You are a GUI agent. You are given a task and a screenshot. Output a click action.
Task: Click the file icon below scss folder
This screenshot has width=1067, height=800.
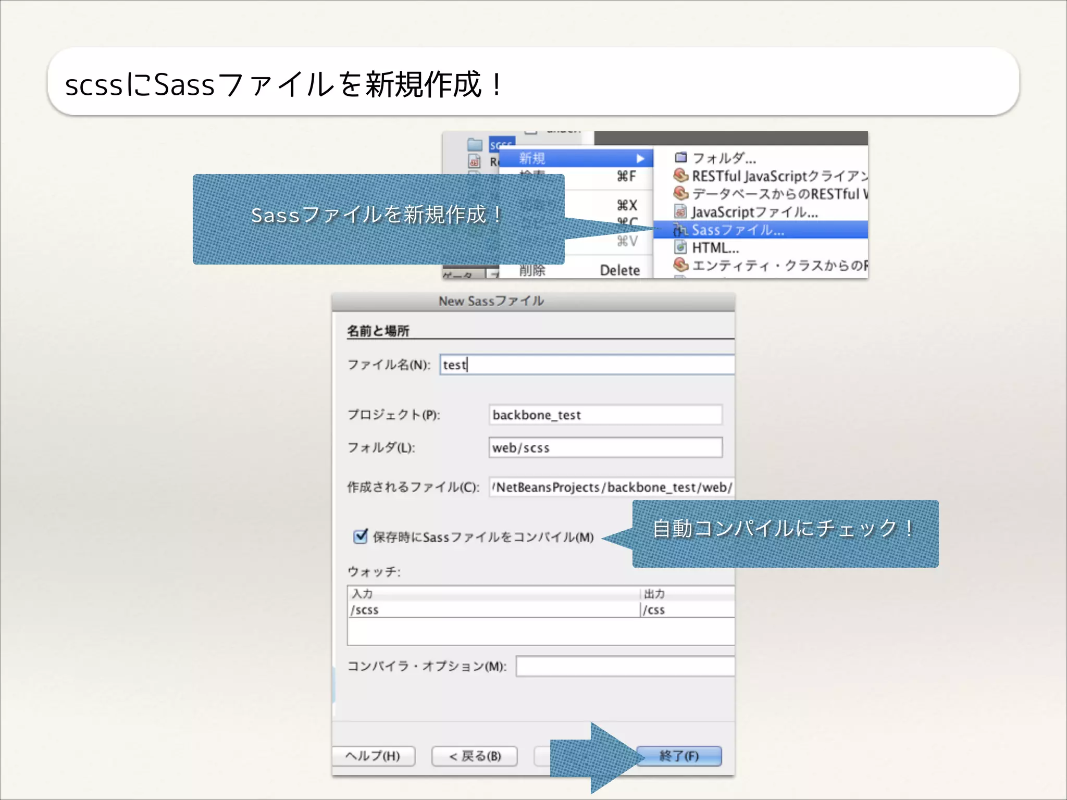pos(474,161)
